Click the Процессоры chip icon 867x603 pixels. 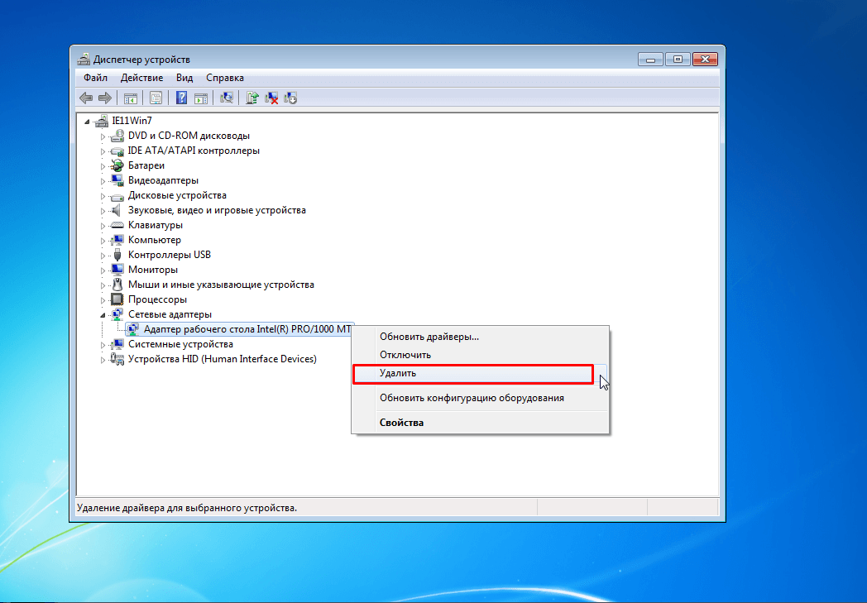117,299
